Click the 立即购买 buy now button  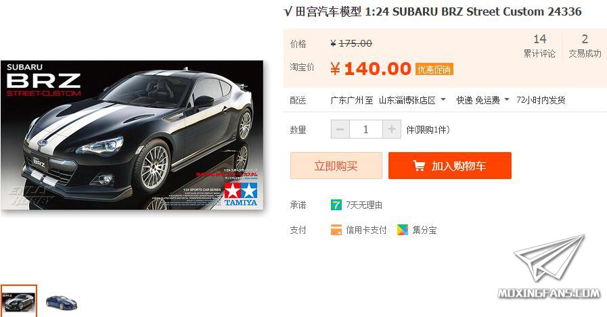336,166
